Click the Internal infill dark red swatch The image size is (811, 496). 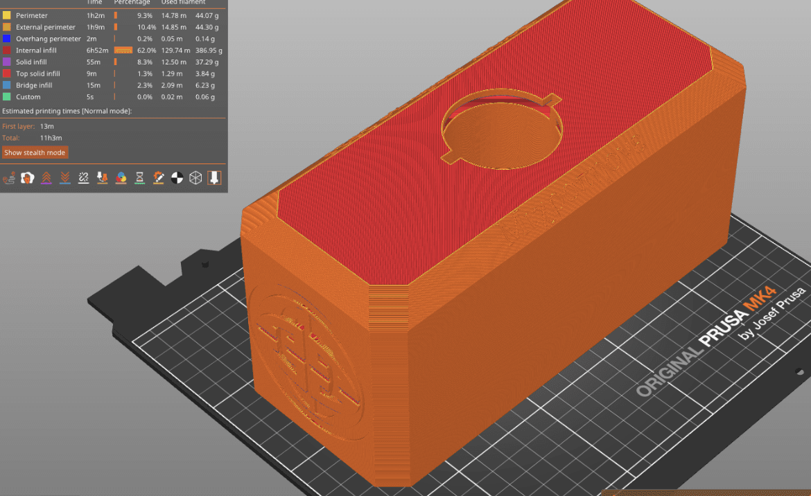coord(7,50)
